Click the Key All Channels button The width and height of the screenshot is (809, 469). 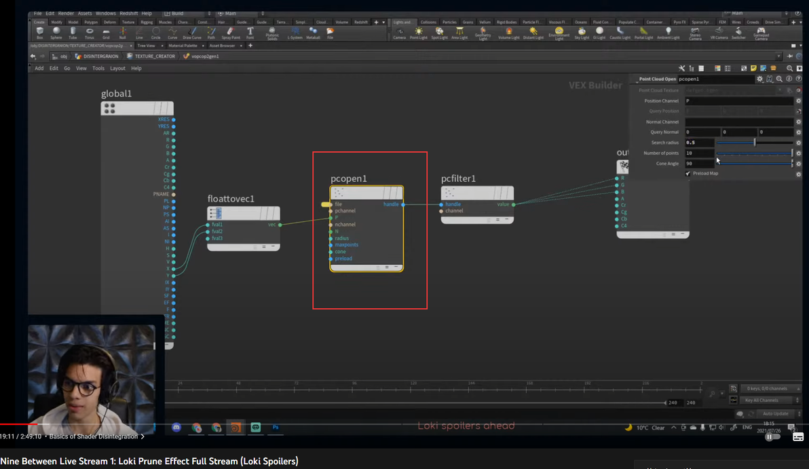[761, 400]
